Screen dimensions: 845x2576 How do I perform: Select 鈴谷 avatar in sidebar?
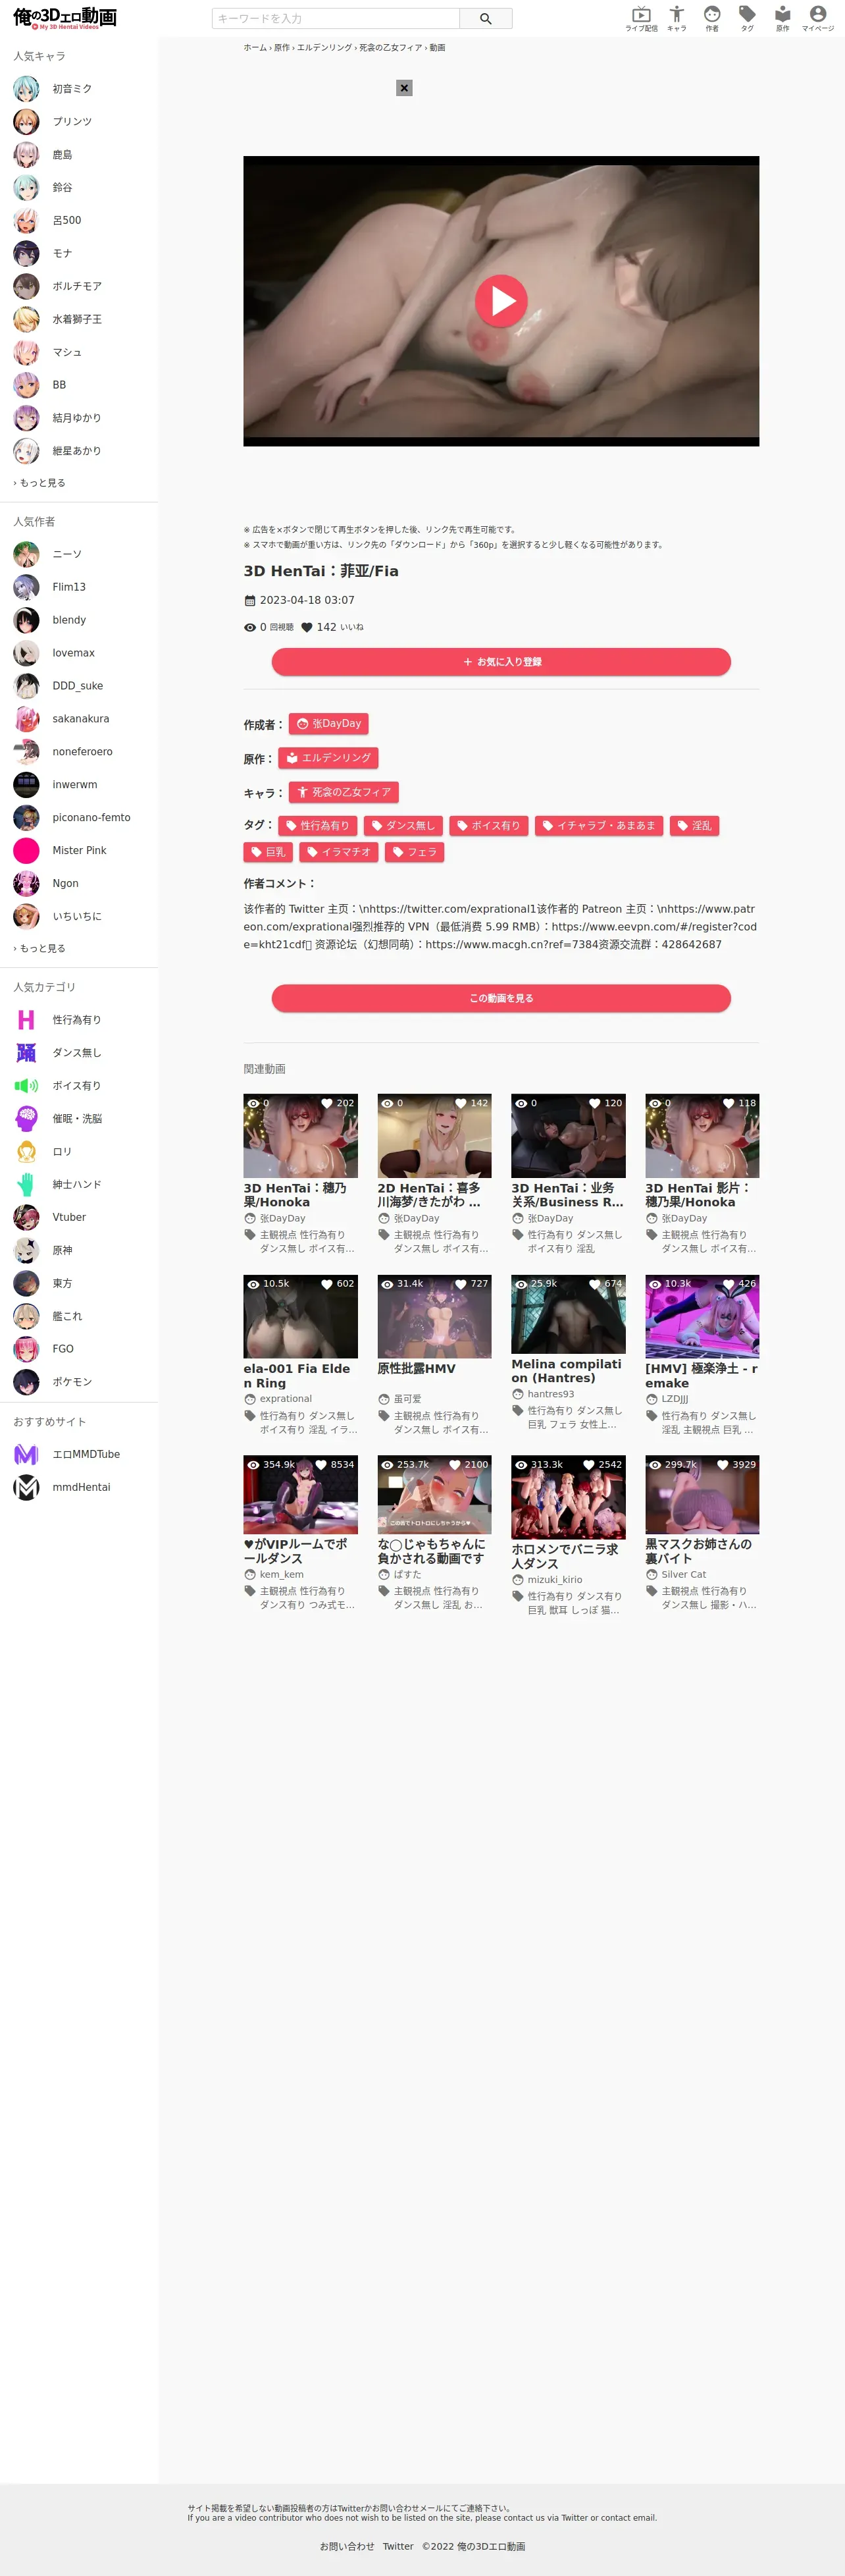coord(26,188)
